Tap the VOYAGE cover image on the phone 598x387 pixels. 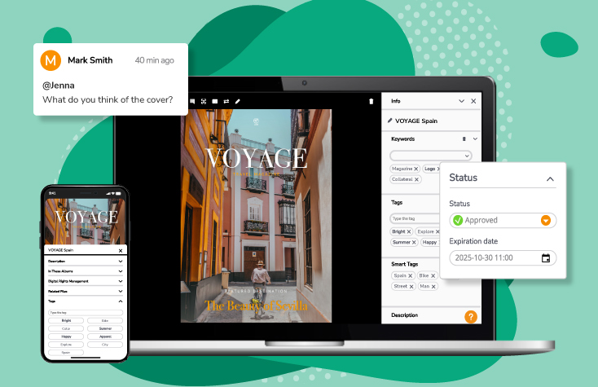[85, 221]
